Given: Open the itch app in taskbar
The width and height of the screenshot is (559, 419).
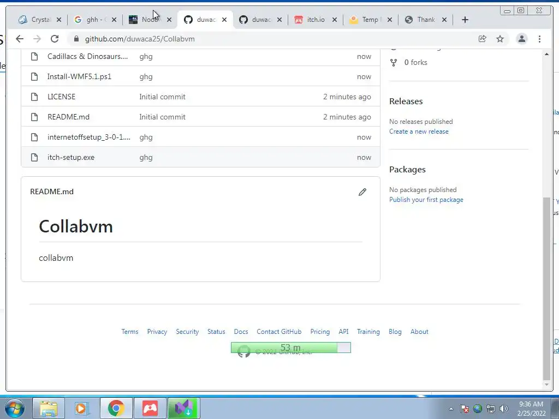Looking at the screenshot, I should pos(150,408).
